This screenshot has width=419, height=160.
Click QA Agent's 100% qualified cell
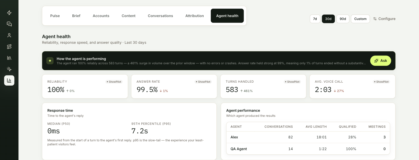point(351,149)
